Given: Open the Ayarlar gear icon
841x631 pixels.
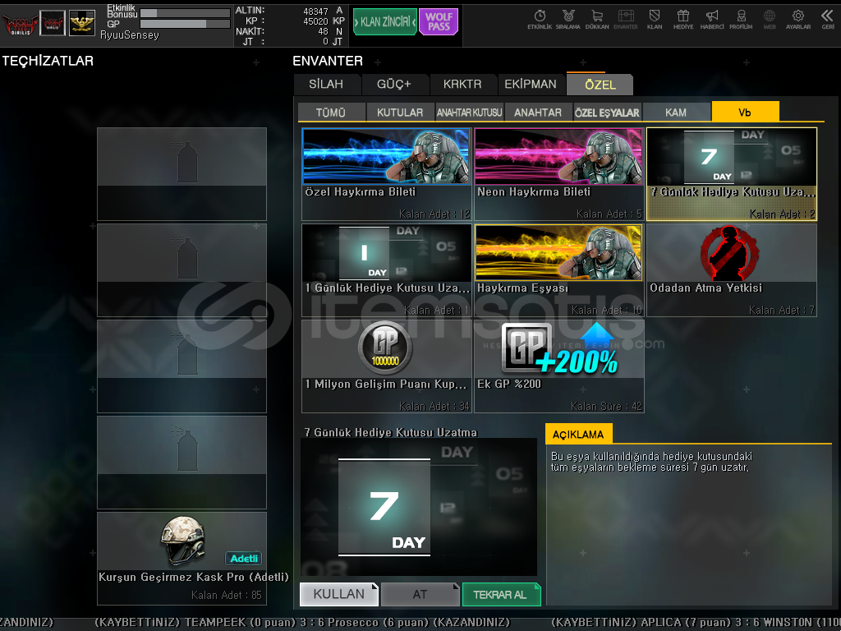Looking at the screenshot, I should pos(798,19).
